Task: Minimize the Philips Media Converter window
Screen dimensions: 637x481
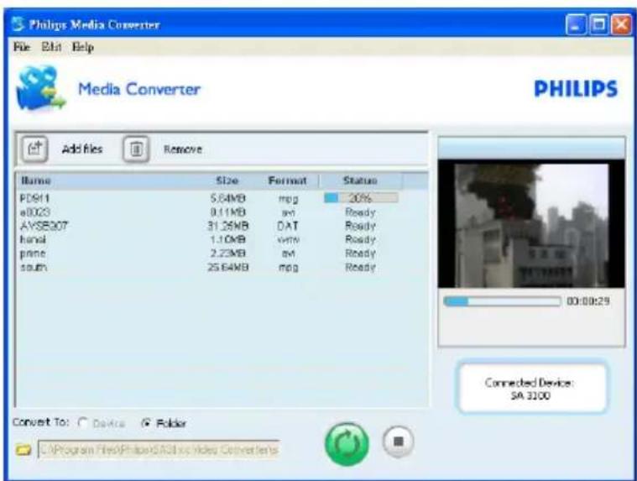Action: (x=576, y=25)
